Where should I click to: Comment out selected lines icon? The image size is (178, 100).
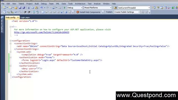(x=34, y=12)
